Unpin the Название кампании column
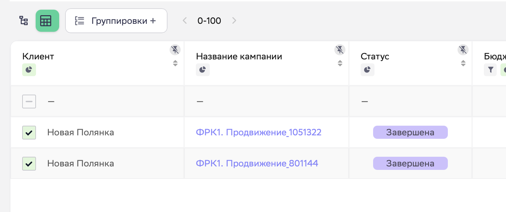506x212 pixels. [x=340, y=49]
